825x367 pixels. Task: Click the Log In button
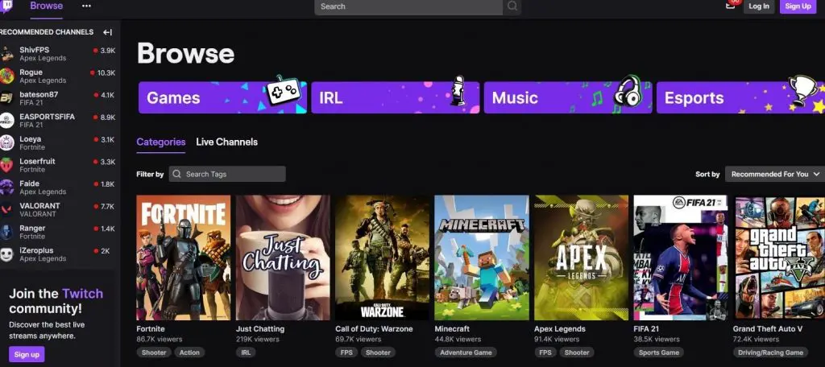pos(759,6)
